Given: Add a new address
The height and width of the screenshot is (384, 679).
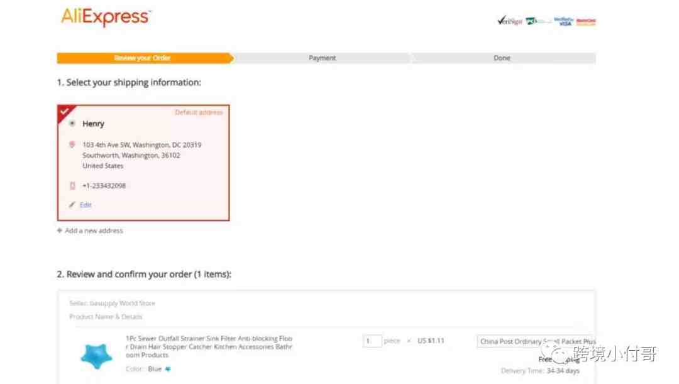Looking at the screenshot, I should pos(94,231).
